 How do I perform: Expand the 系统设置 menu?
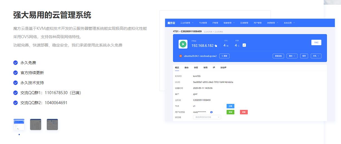[289, 23]
